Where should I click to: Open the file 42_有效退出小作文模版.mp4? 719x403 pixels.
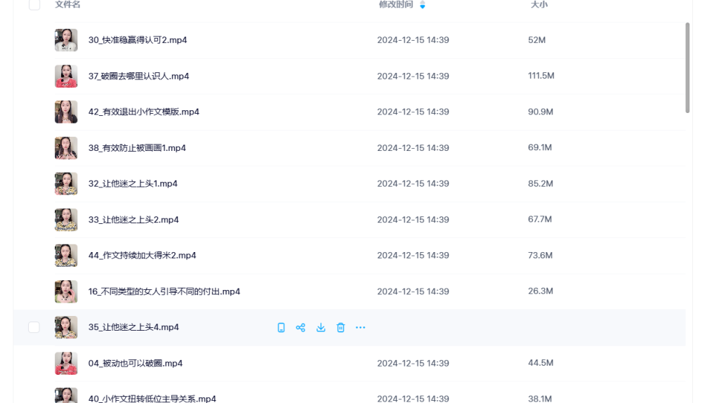pyautogui.click(x=143, y=112)
